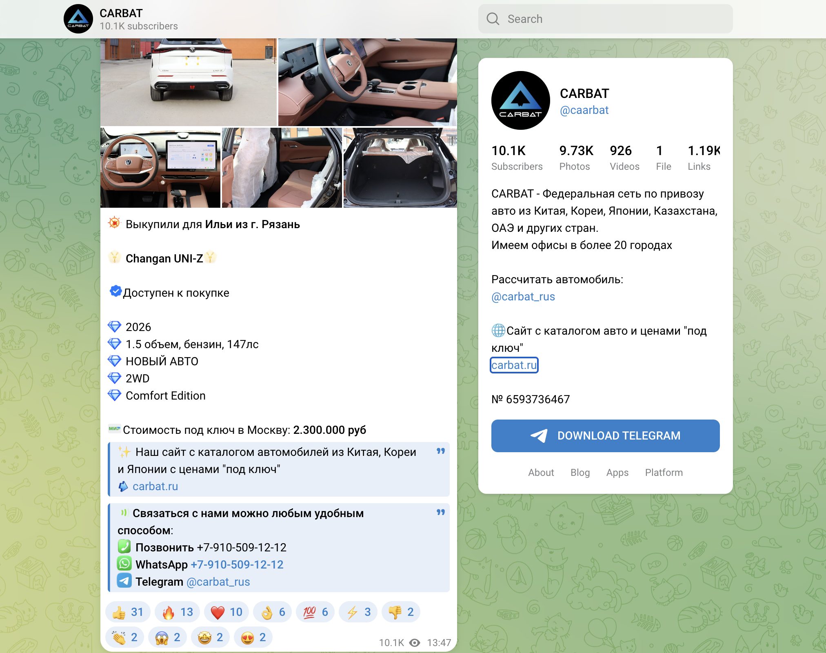
Task: Toggle the thumbs down reaction
Action: [401, 612]
